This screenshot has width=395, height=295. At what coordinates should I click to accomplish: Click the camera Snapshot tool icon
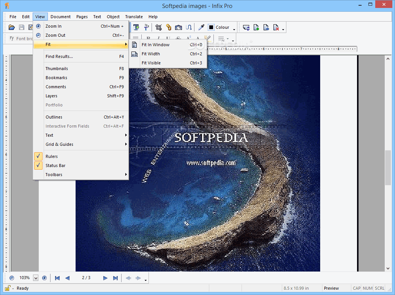179,27
